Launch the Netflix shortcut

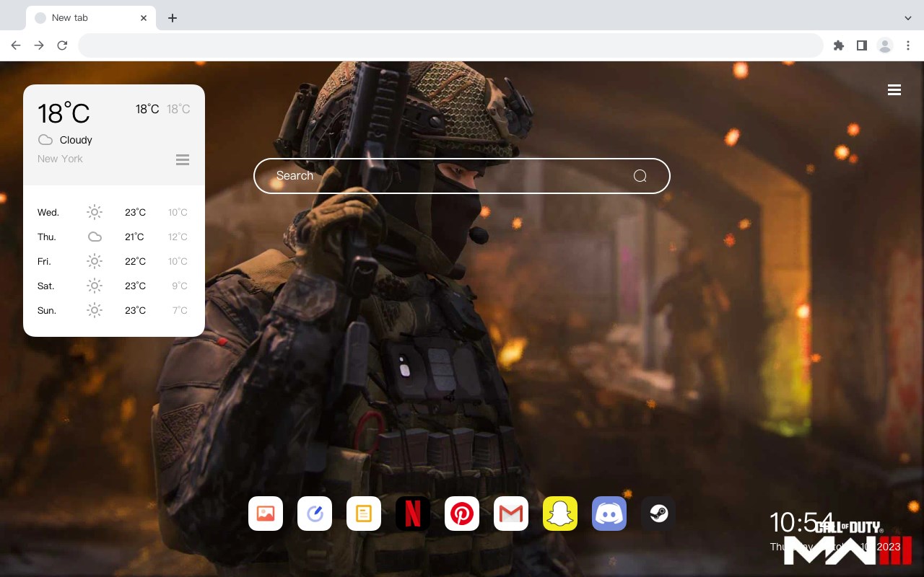click(413, 514)
